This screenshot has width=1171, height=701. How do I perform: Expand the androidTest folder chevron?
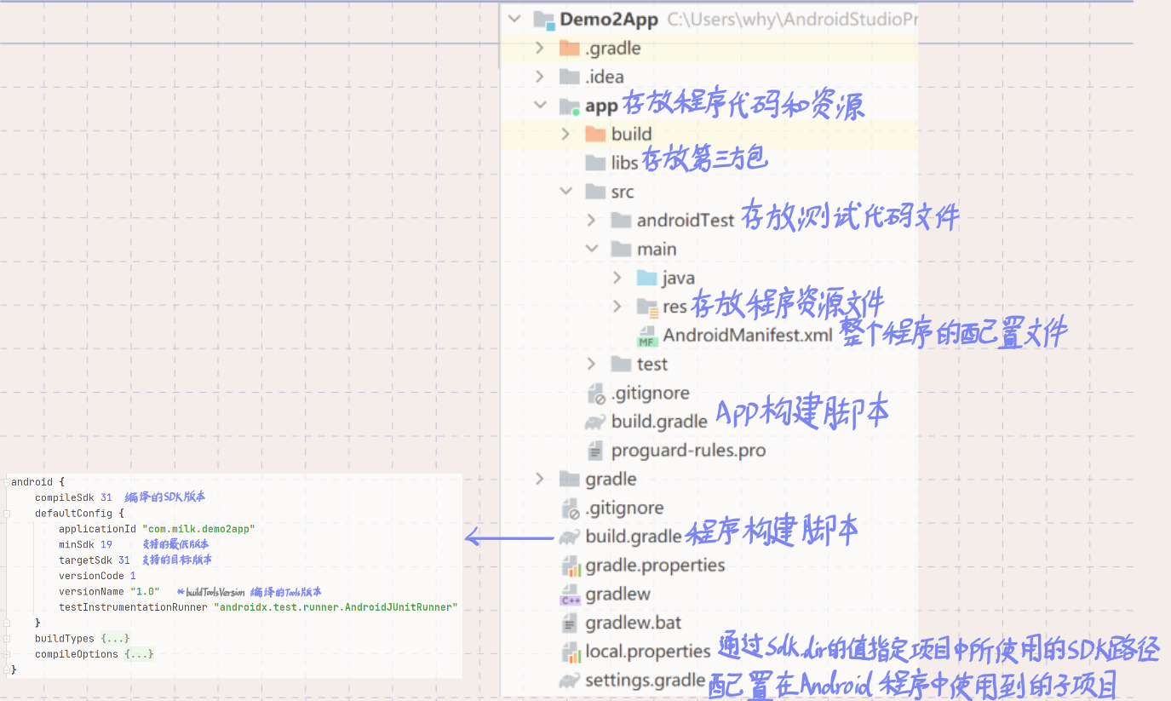(591, 221)
